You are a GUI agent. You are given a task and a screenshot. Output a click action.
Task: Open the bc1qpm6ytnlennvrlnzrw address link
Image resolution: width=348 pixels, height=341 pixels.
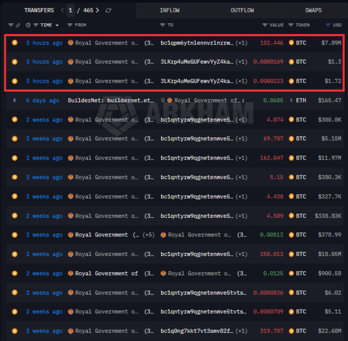tap(197, 43)
